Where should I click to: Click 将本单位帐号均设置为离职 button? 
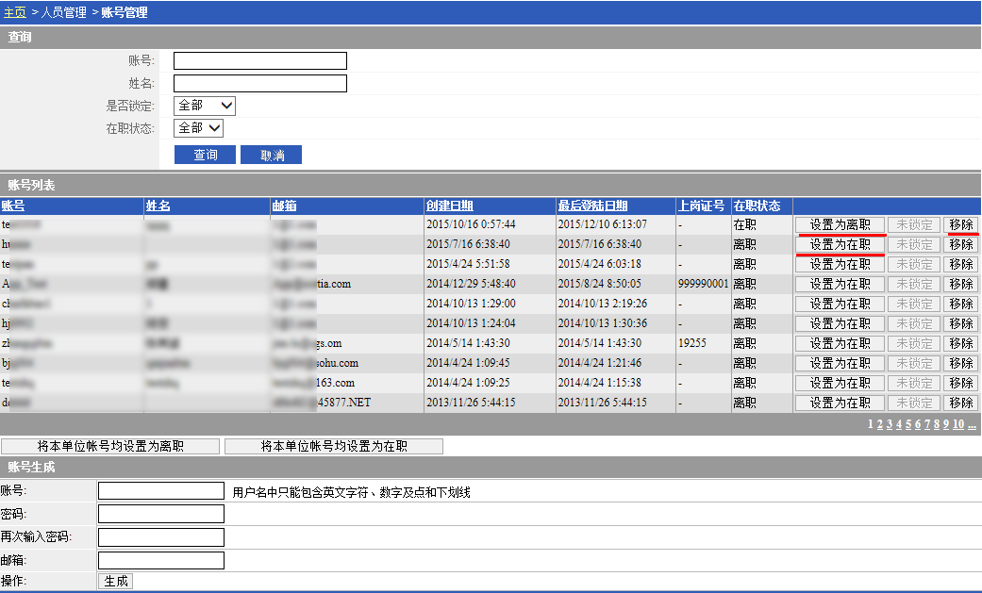pos(110,447)
